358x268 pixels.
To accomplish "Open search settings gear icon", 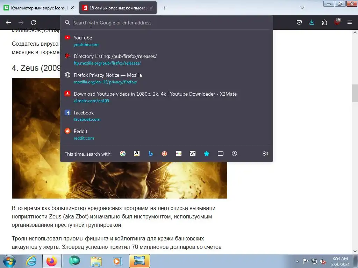I will pos(265,154).
